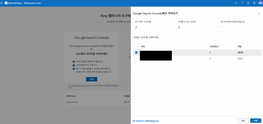
Task: Uncheck the first site row checkbox
Action: point(136,52)
